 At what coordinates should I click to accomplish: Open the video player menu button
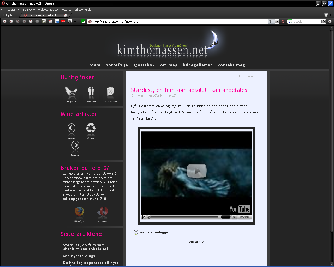[x=244, y=217]
